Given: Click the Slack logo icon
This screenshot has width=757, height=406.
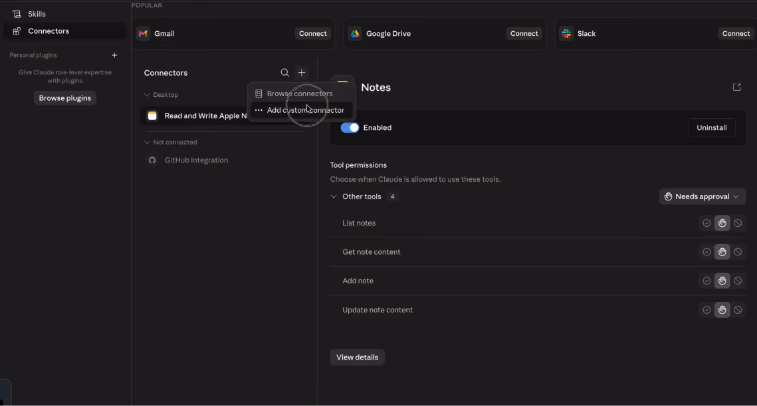Looking at the screenshot, I should pos(566,34).
